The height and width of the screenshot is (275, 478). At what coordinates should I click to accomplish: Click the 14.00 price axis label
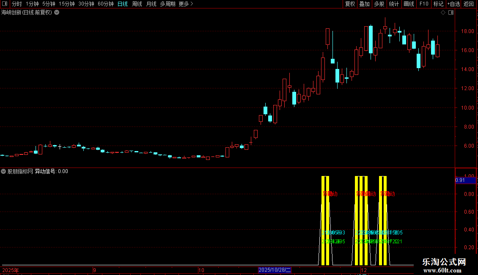pos(467,69)
